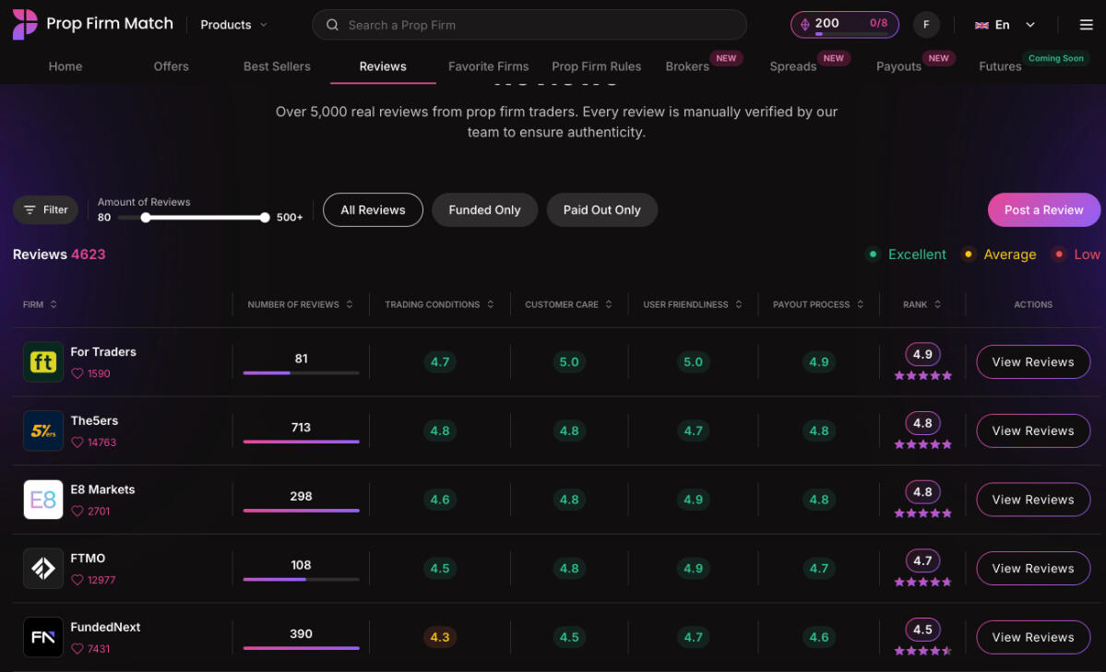Click the maximum reviews slider handle
Viewport: 1106px width, 672px height.
tap(265, 218)
